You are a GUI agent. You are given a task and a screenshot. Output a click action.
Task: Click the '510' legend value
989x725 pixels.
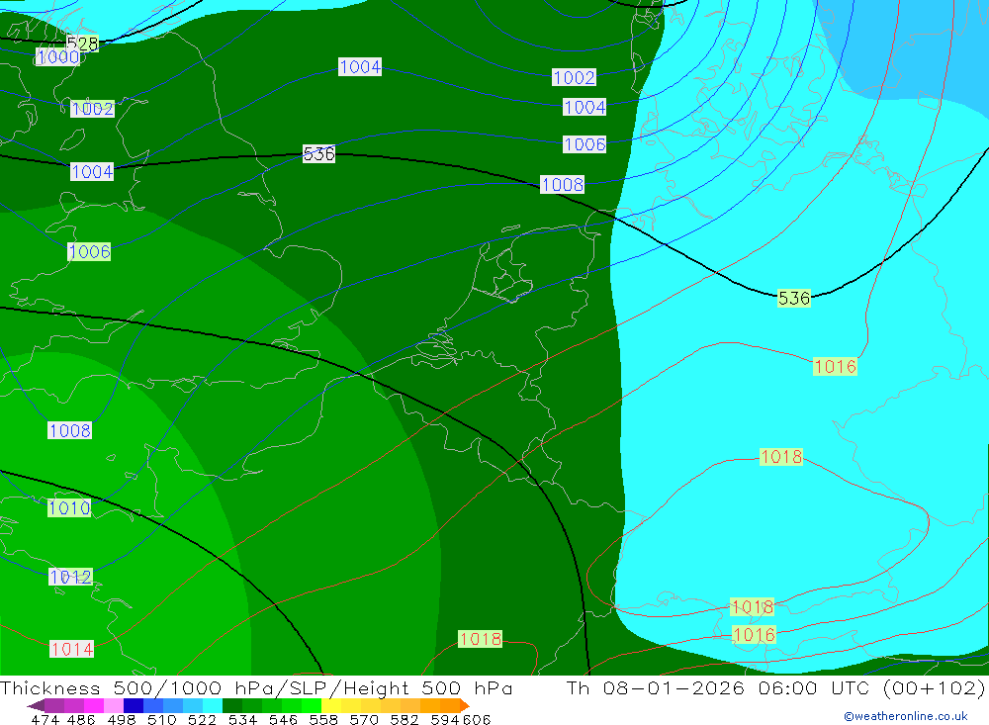161,719
